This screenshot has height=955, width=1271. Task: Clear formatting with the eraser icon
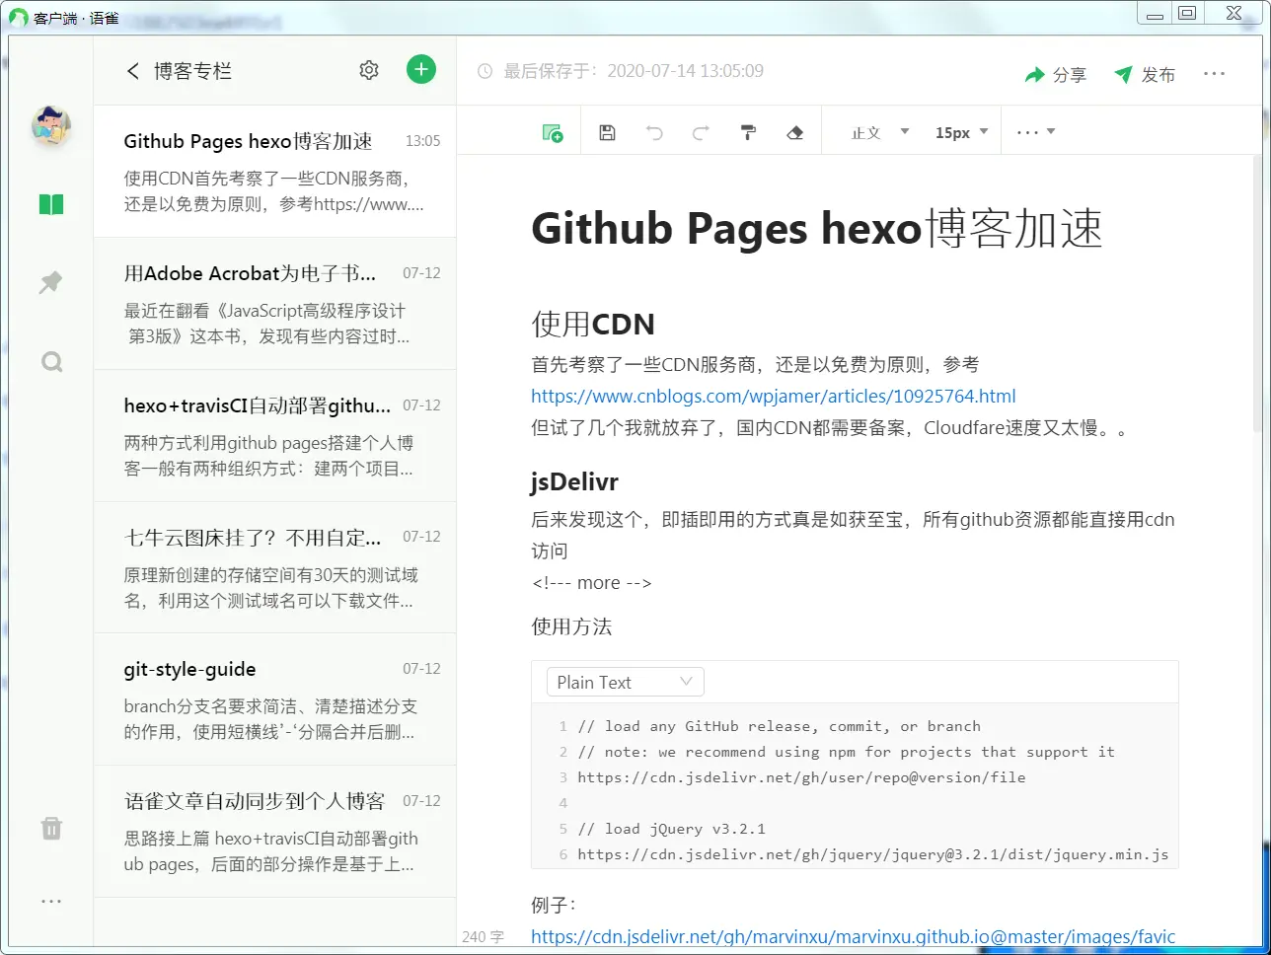coord(795,132)
